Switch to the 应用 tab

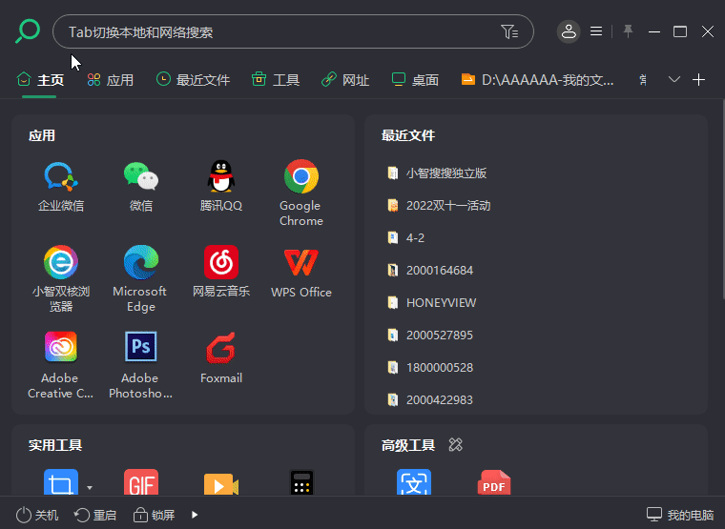(x=110, y=80)
